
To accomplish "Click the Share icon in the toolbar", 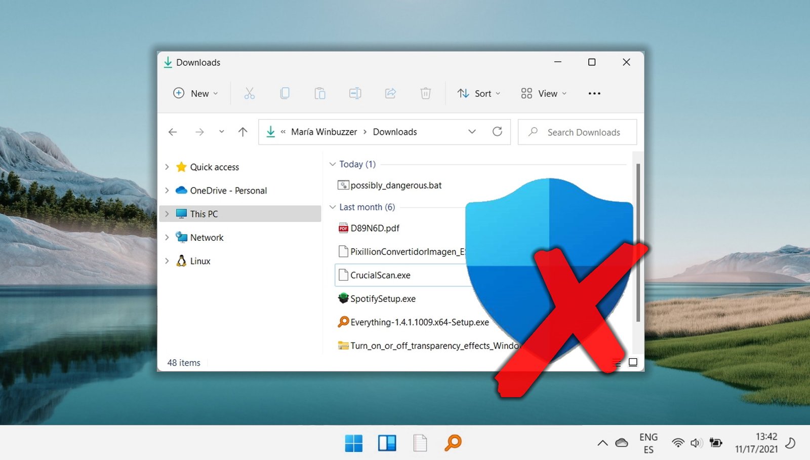I will click(x=390, y=93).
